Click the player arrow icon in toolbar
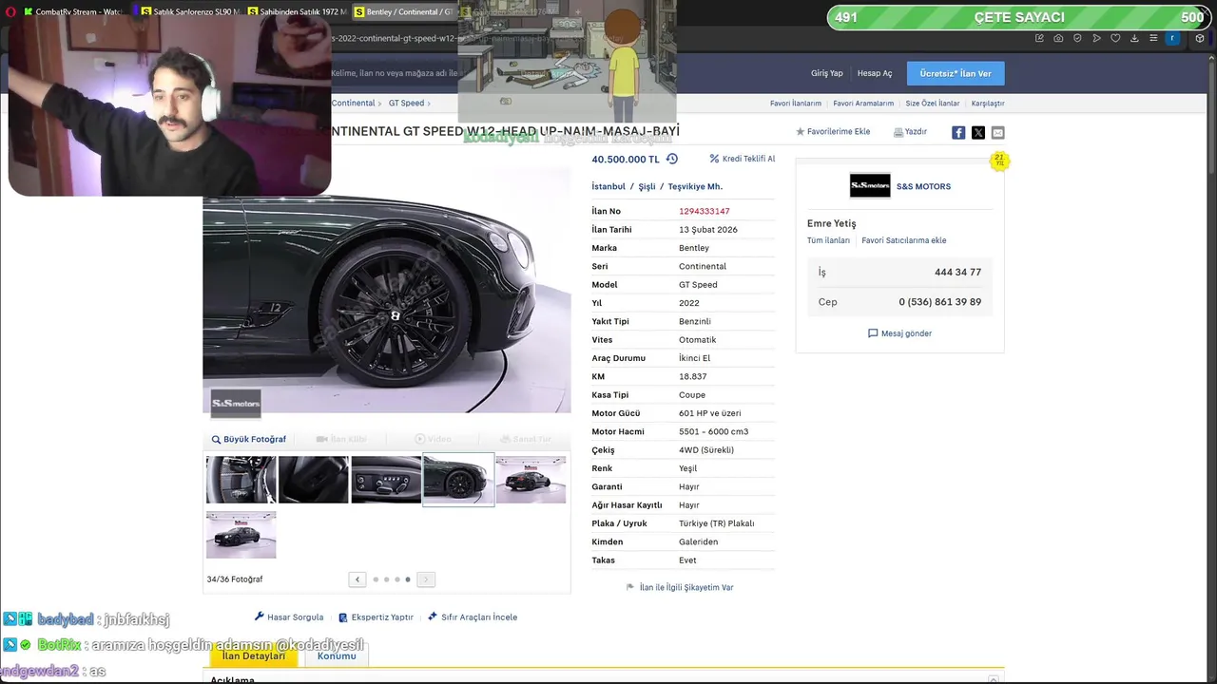 (1096, 38)
